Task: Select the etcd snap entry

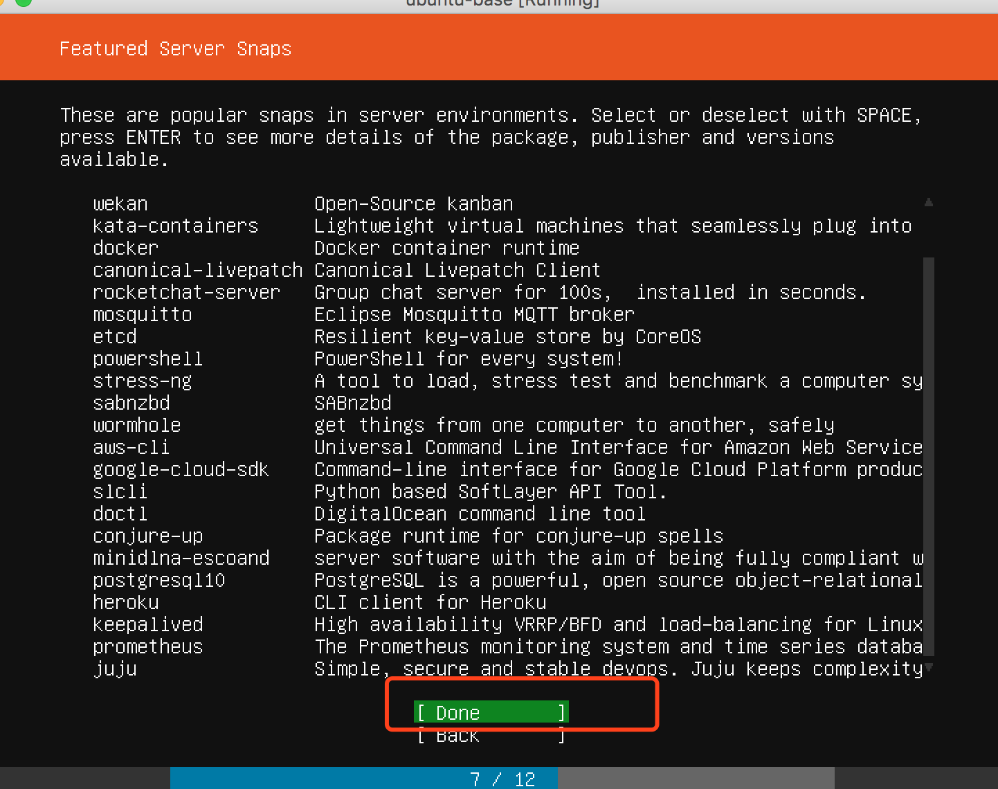Action: 507,336
